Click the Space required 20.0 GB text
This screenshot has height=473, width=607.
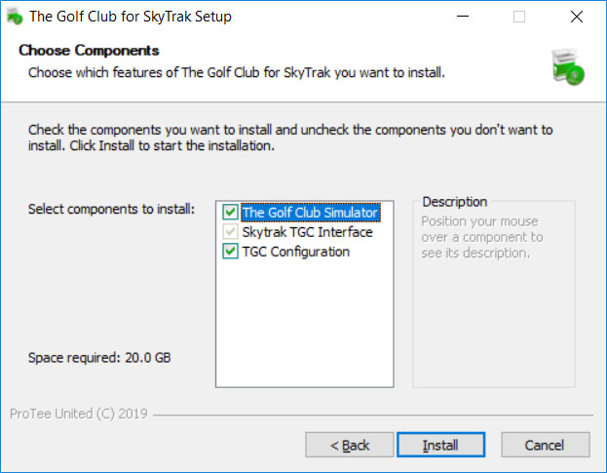click(99, 358)
